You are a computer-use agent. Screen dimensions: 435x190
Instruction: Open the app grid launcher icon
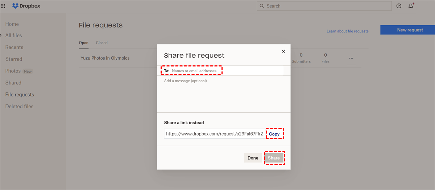click(3, 6)
